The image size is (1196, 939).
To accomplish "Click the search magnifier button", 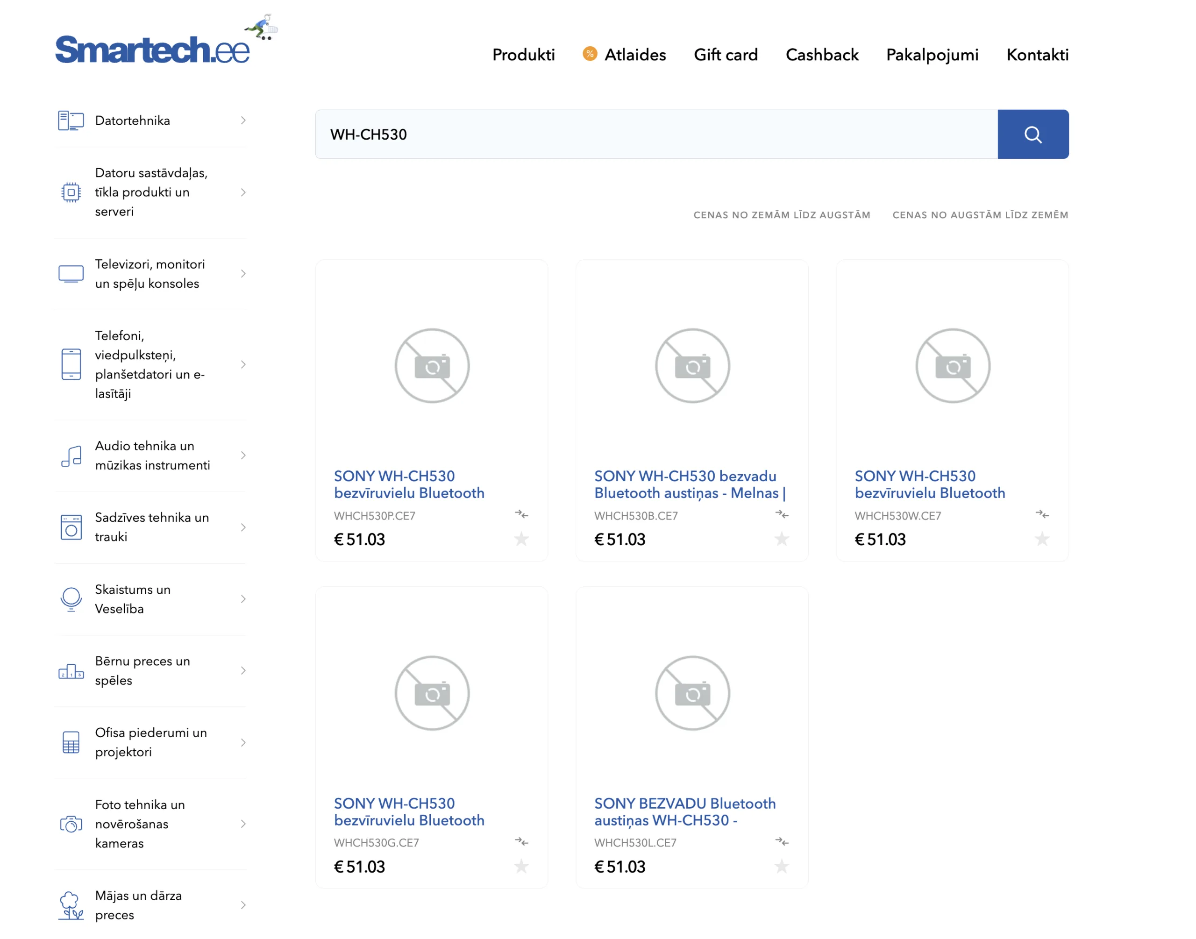I will (x=1033, y=134).
